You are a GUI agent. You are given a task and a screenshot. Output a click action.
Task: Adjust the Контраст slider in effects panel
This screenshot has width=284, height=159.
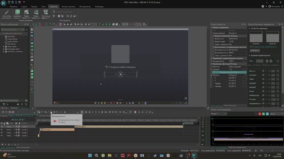(x=266, y=75)
